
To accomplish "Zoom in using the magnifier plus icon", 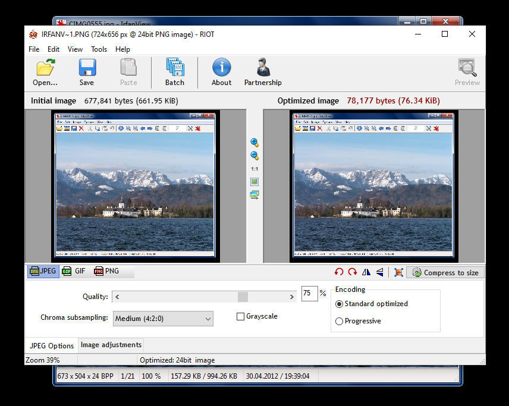I will 254,143.
